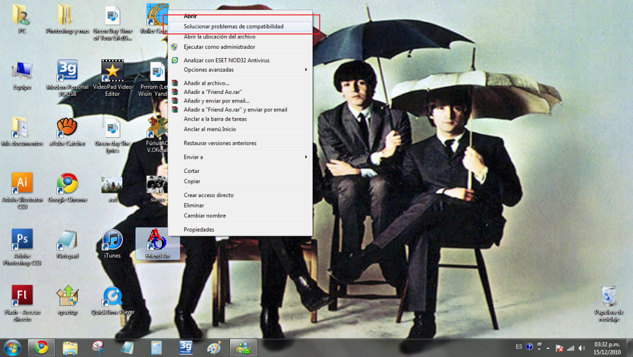Select VideoPad Video Editor shortcut

tap(113, 78)
